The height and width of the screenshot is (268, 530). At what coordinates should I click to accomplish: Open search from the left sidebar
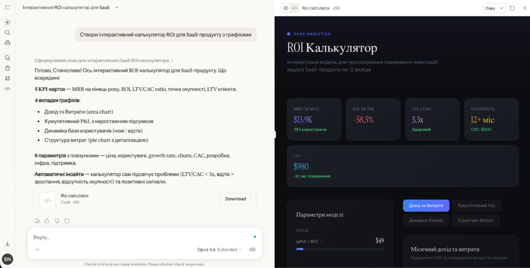(x=7, y=33)
